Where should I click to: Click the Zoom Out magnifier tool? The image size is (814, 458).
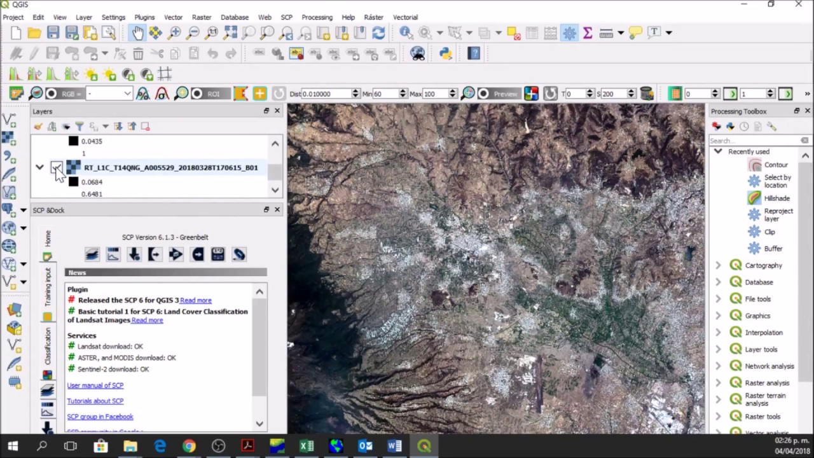(x=193, y=32)
